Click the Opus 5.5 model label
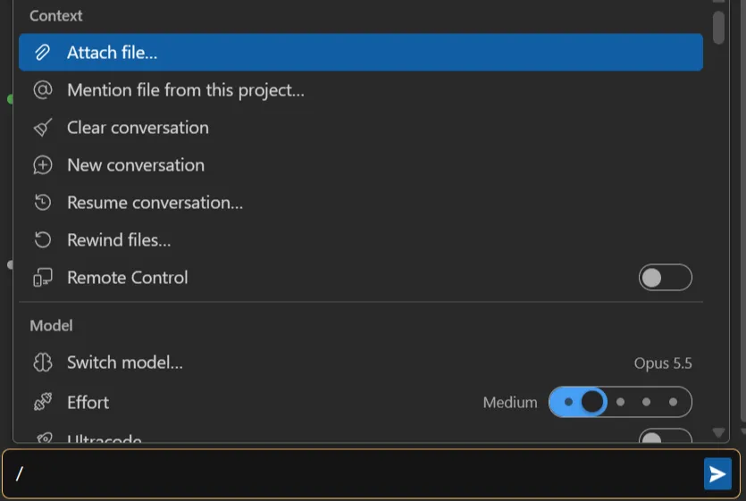Viewport: 746px width, 501px height. click(x=663, y=363)
